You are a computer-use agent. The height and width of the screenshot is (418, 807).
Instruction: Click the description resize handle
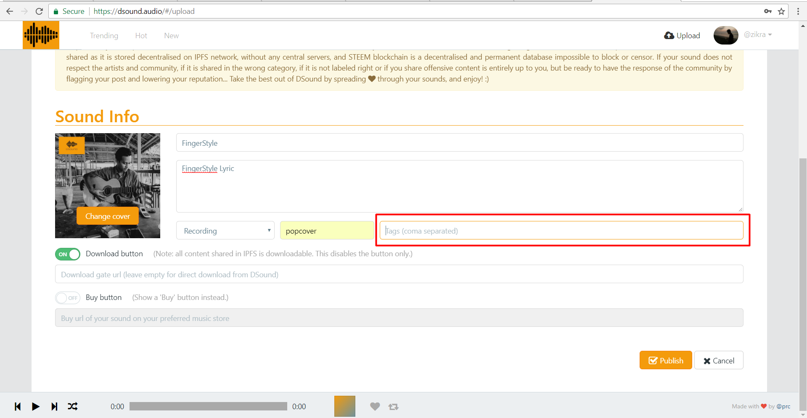(740, 209)
